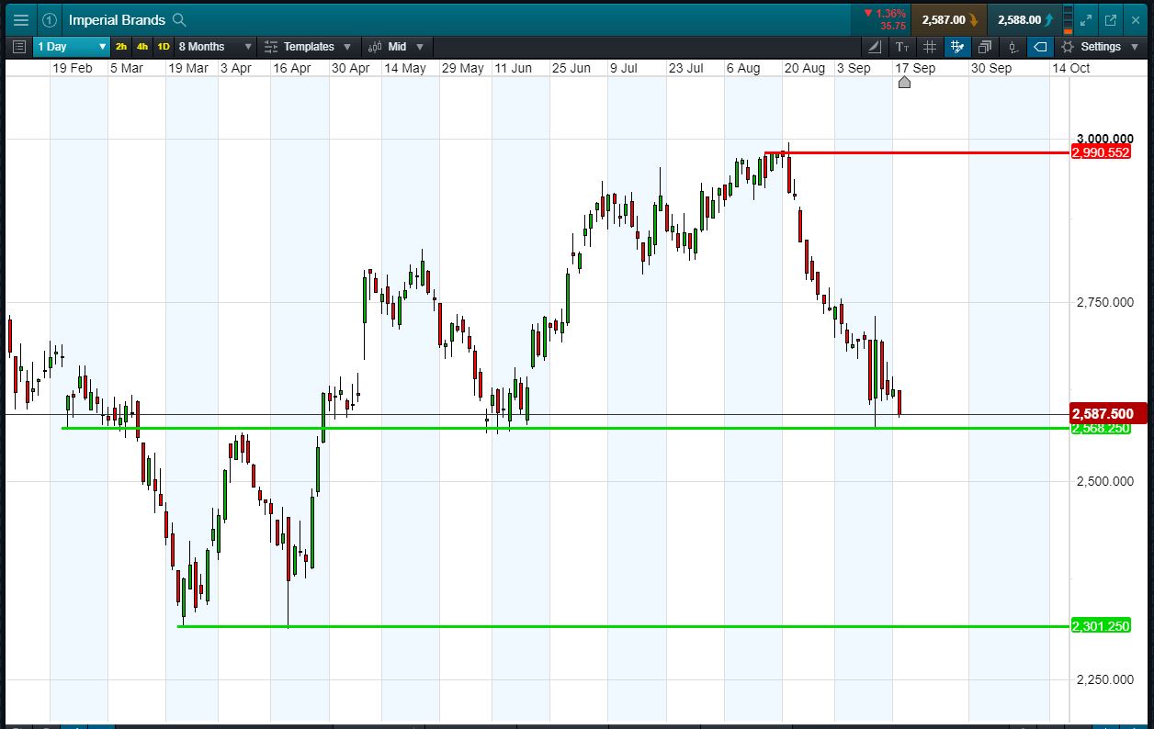Open the hamburger main menu

click(x=20, y=19)
